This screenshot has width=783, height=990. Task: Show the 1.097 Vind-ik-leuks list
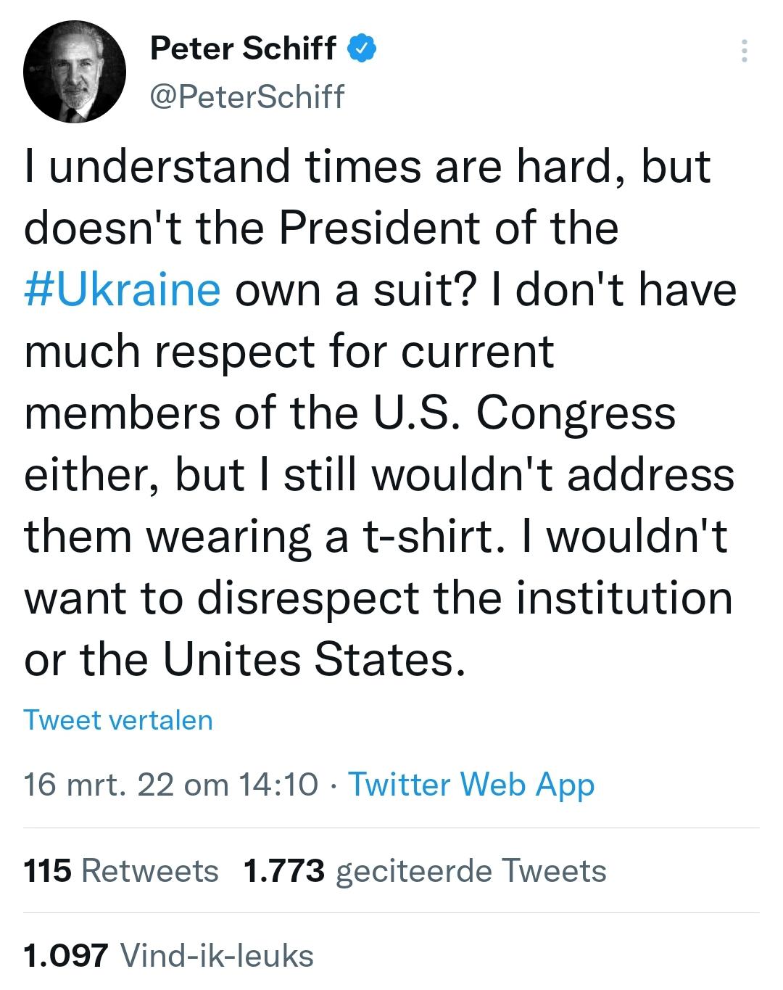(x=168, y=955)
